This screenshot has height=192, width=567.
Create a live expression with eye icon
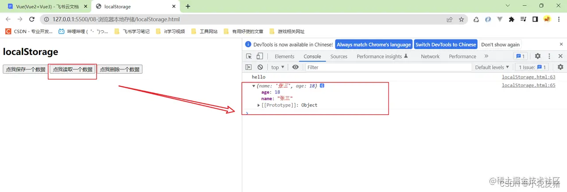[295, 67]
